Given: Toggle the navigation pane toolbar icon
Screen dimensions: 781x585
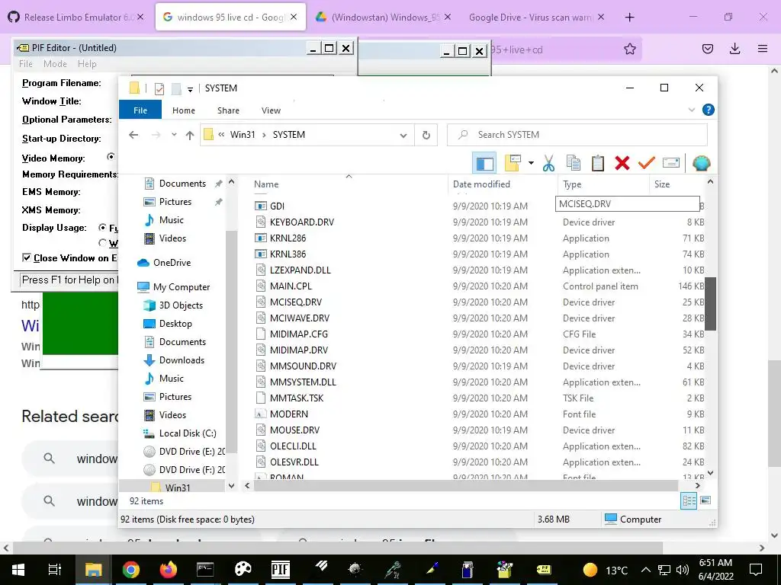Looking at the screenshot, I should 484,163.
